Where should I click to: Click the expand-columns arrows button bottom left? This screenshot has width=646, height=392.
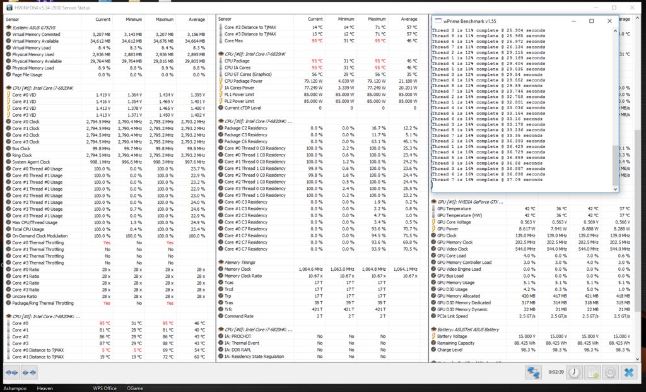coord(11,372)
